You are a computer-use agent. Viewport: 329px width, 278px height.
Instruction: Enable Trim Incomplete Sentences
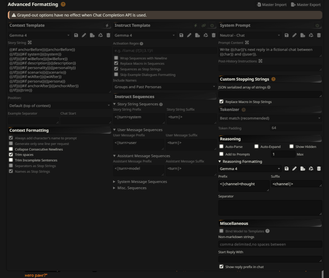click(11, 160)
